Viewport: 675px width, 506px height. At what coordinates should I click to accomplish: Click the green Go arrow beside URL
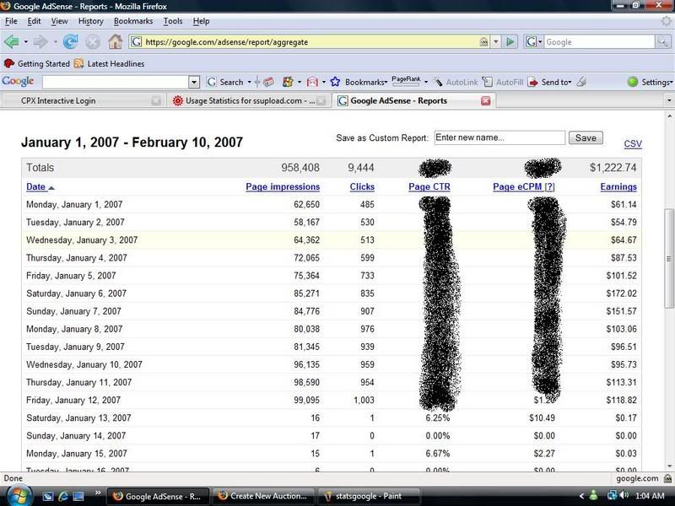[510, 41]
